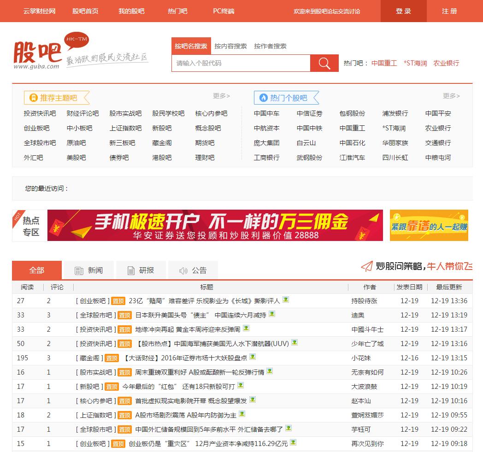Select 按吧名搜索 search mode
Image resolution: width=483 pixels, height=452 pixels.
[191, 46]
